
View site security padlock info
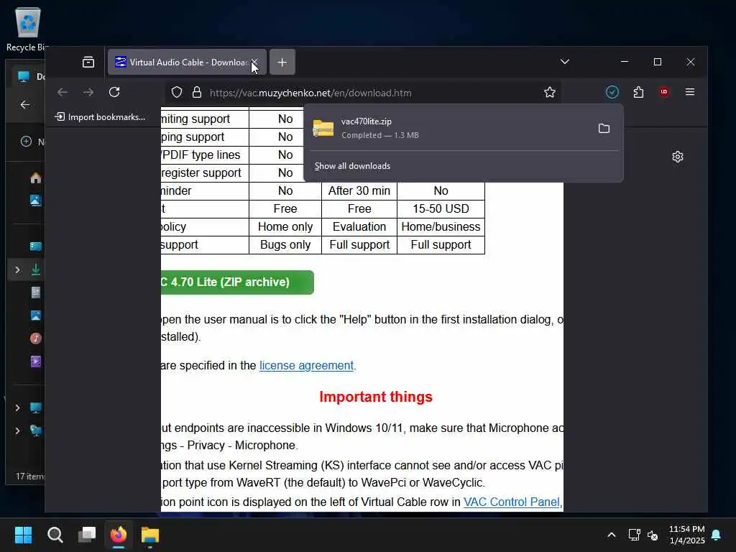[197, 93]
